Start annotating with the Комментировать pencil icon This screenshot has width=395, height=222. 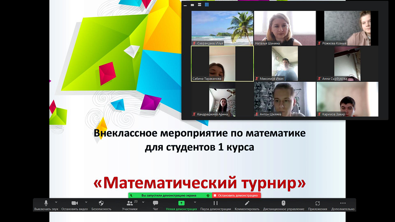247,203
